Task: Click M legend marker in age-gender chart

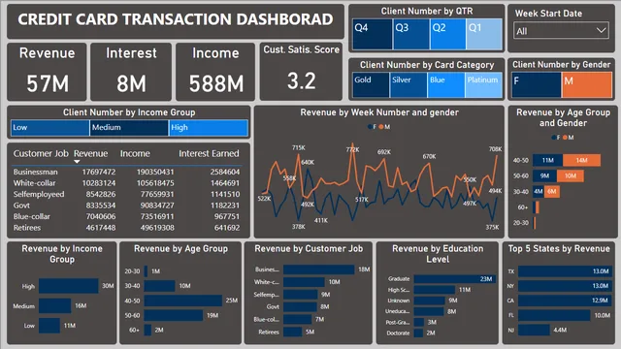Action: pos(565,138)
